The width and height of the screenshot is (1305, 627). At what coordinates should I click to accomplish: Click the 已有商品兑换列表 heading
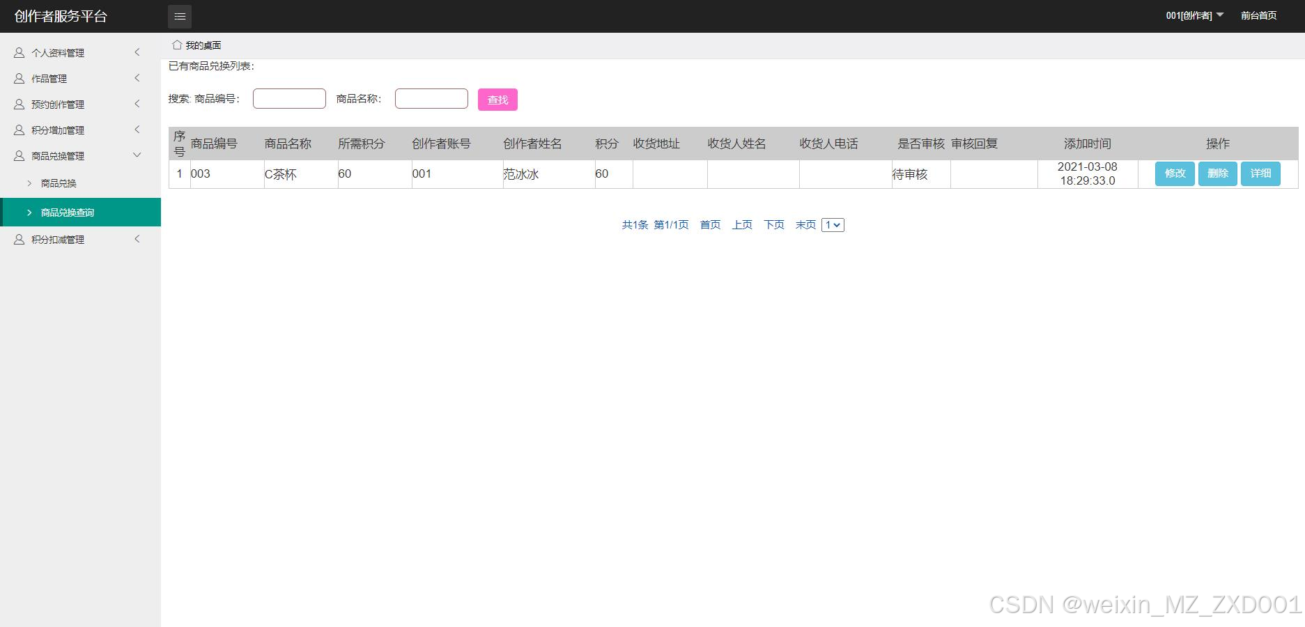pyautogui.click(x=211, y=66)
